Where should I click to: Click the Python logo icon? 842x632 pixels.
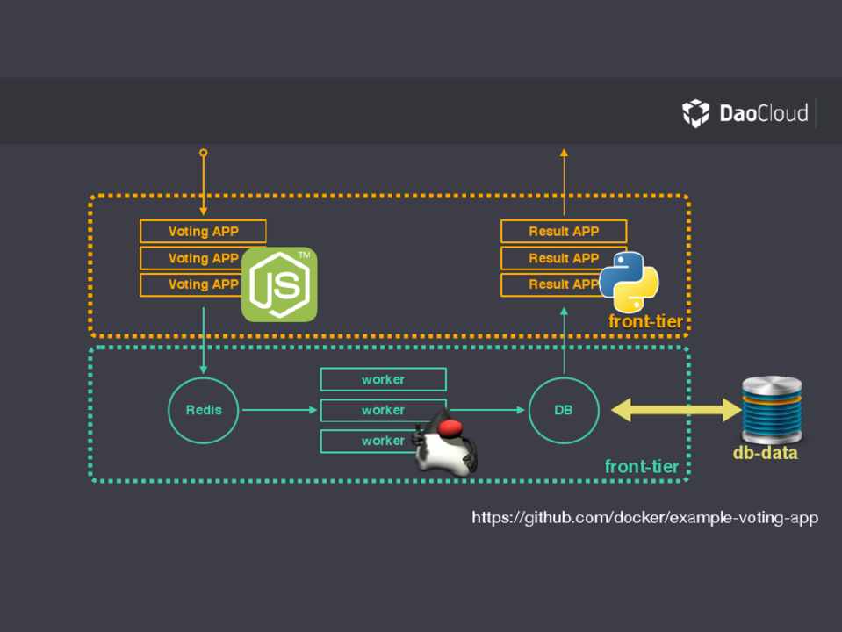click(x=629, y=282)
